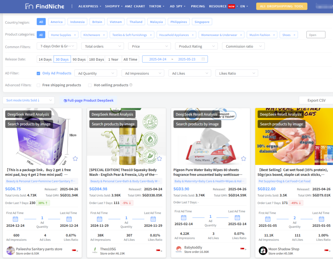Go to PRICING page
333x259 pixels.
click(x=198, y=6)
